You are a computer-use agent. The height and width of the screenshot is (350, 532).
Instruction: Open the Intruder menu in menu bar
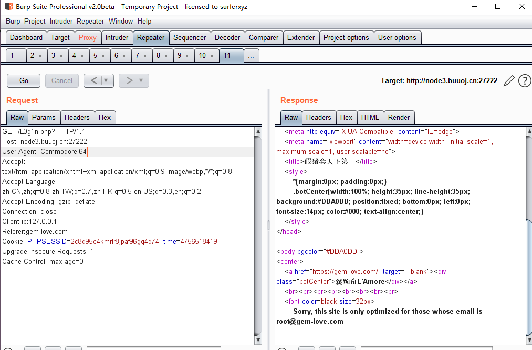(61, 22)
